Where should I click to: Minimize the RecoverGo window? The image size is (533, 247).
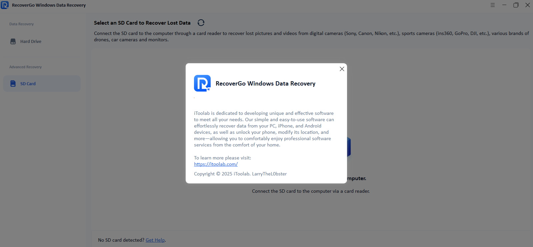point(504,5)
